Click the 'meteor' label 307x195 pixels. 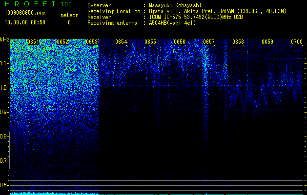[69, 15]
